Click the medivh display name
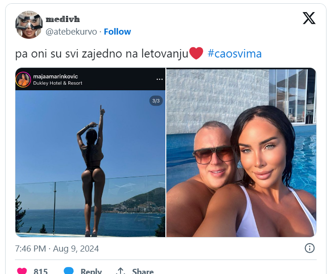Screen dimensions: 334x274 [x=63, y=19]
